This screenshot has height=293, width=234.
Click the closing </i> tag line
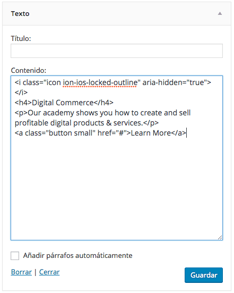pos(21,93)
